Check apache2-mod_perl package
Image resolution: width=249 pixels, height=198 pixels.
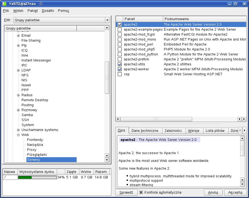120,44
